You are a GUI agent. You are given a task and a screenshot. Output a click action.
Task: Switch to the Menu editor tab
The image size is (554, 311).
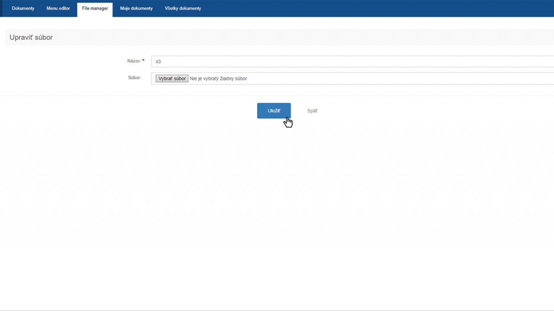coord(58,9)
